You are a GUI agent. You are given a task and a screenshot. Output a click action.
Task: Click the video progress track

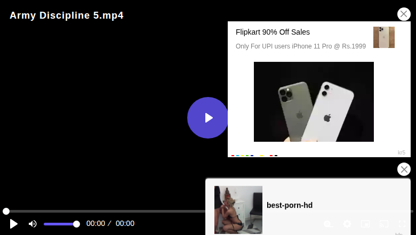pyautogui.click(x=106, y=211)
